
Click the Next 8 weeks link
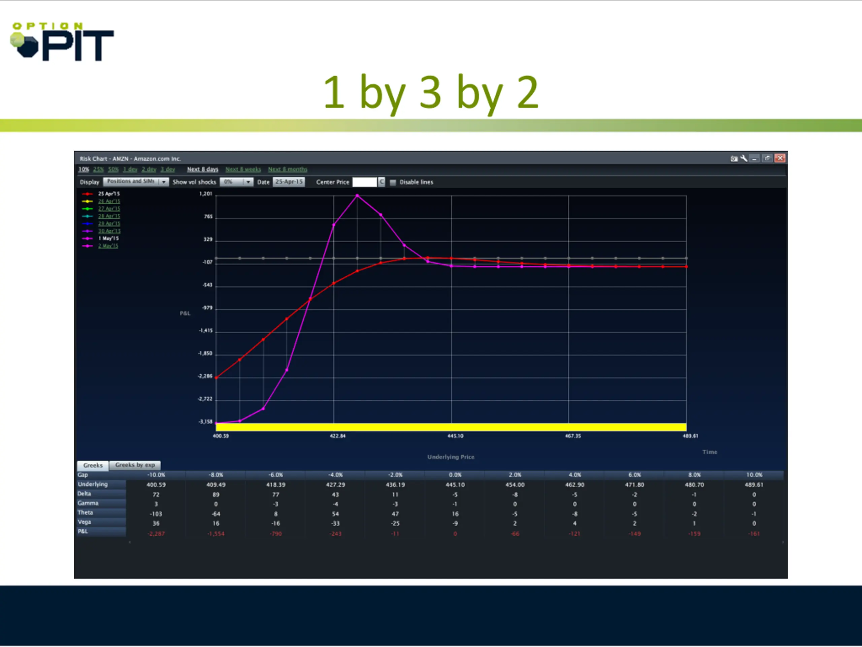243,169
